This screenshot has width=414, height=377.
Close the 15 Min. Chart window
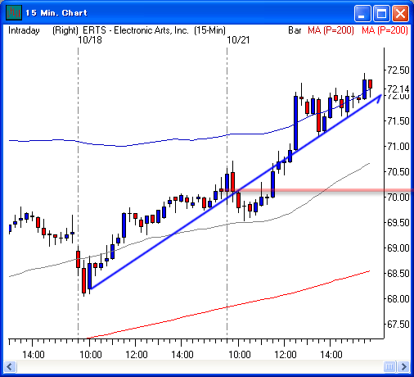pyautogui.click(x=400, y=13)
